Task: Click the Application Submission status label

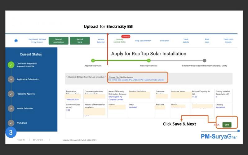Action: tap(28, 79)
